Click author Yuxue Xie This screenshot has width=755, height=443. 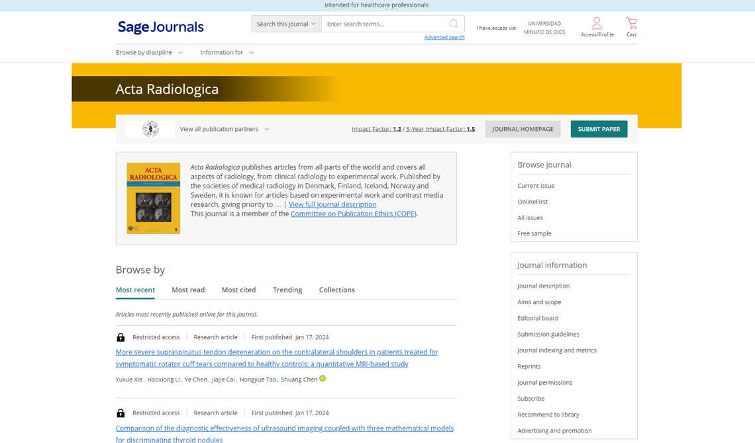click(x=129, y=380)
